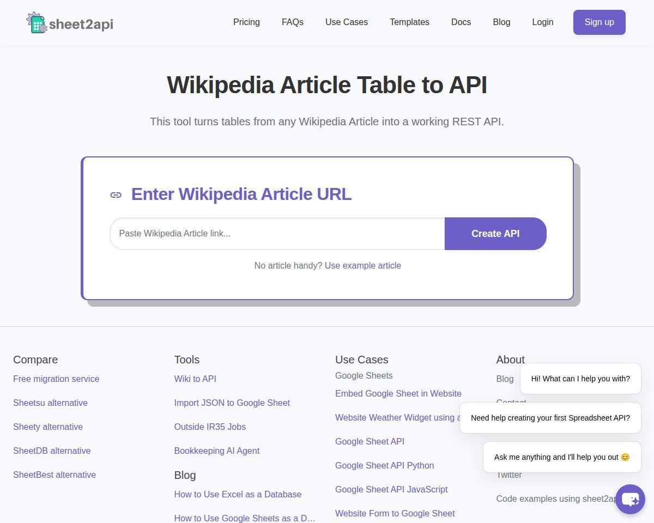The image size is (654, 523).
Task: Select Templates in the top navigation
Action: [x=409, y=22]
